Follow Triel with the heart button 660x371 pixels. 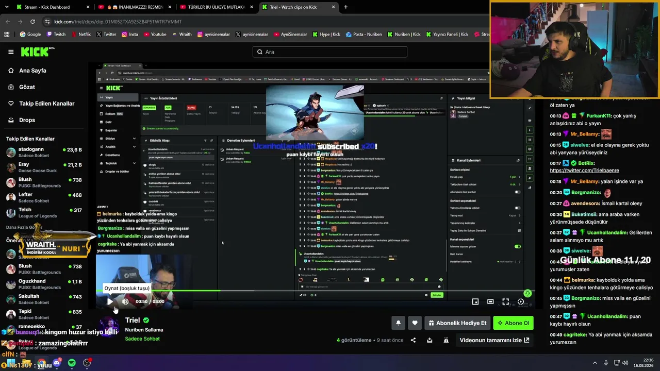(415, 323)
